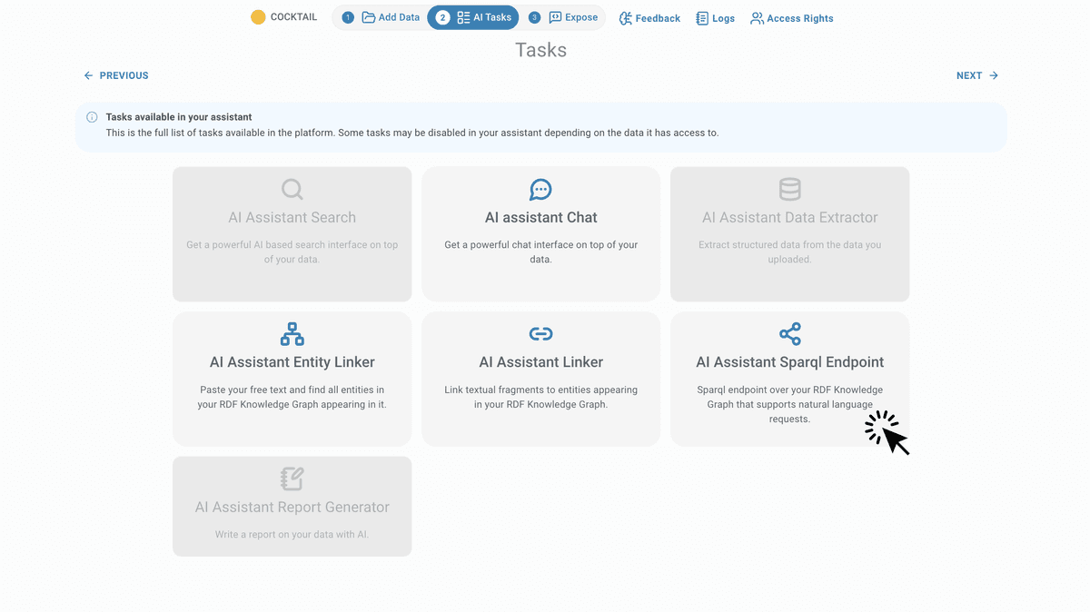Click 'Get a powerful chat interface' description
This screenshot has height=612, width=1090.
pyautogui.click(x=541, y=252)
